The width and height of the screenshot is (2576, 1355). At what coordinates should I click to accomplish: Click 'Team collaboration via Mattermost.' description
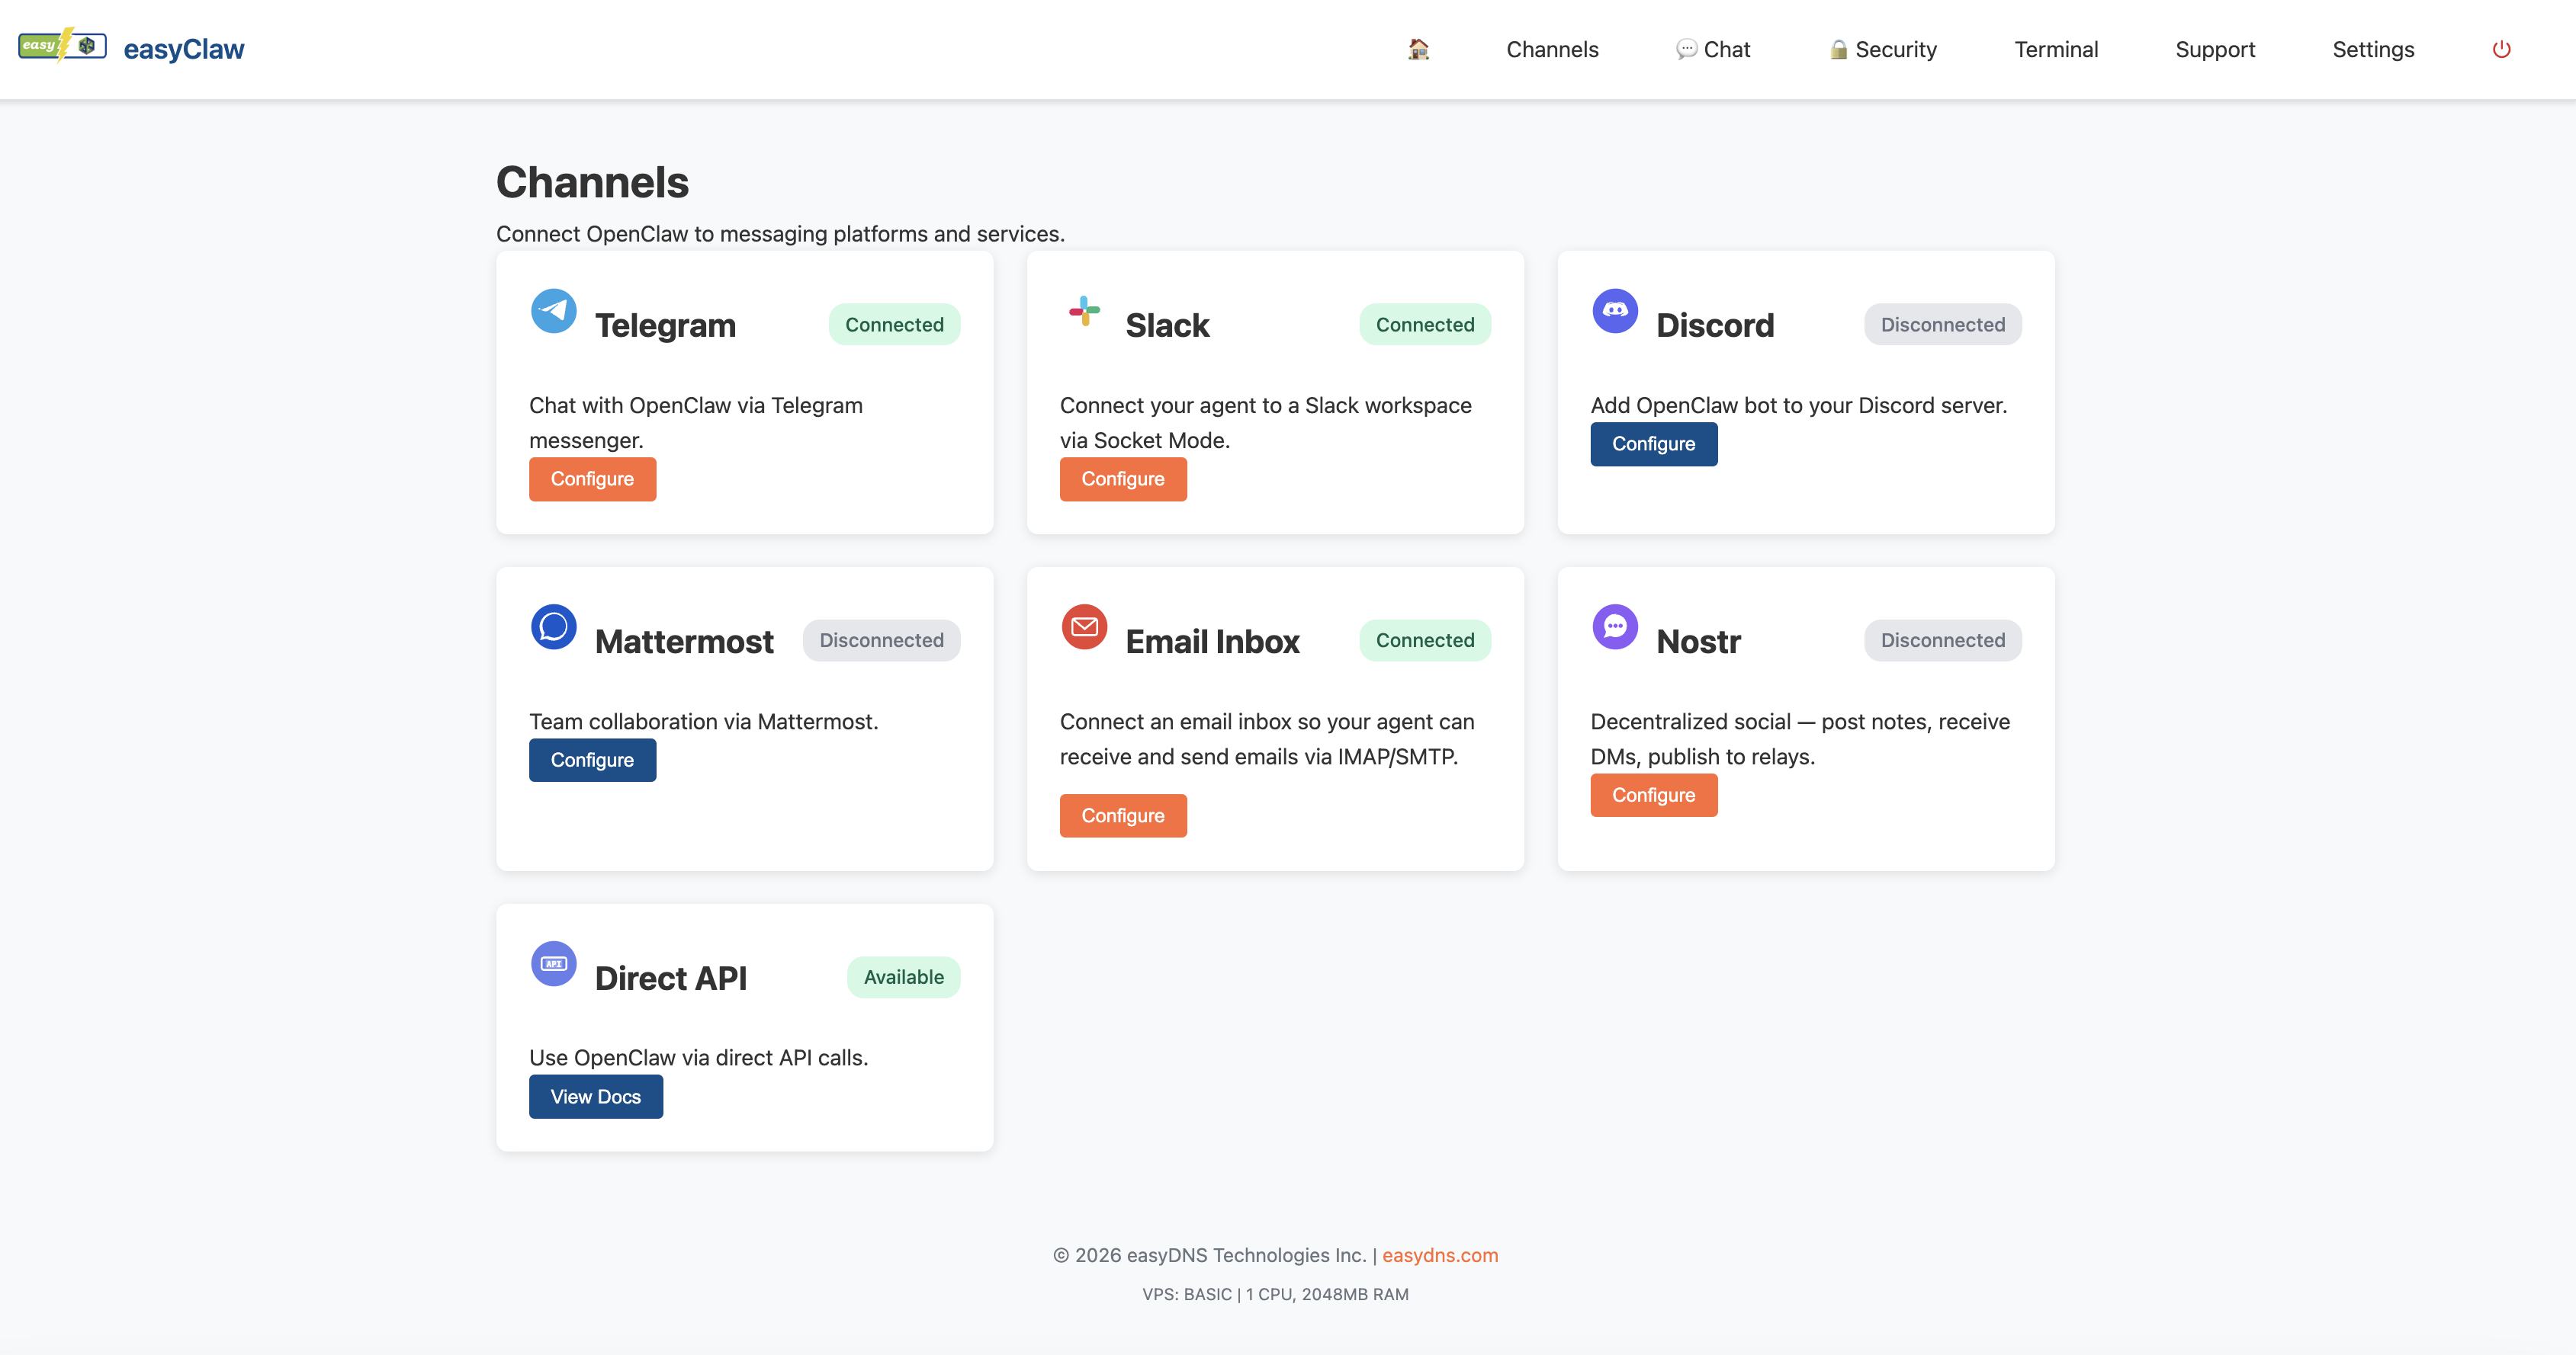click(x=703, y=722)
